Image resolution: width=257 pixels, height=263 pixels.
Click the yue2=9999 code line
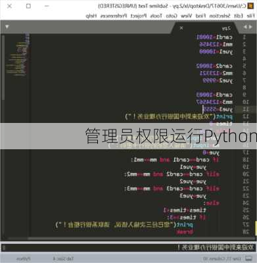(x=218, y=80)
